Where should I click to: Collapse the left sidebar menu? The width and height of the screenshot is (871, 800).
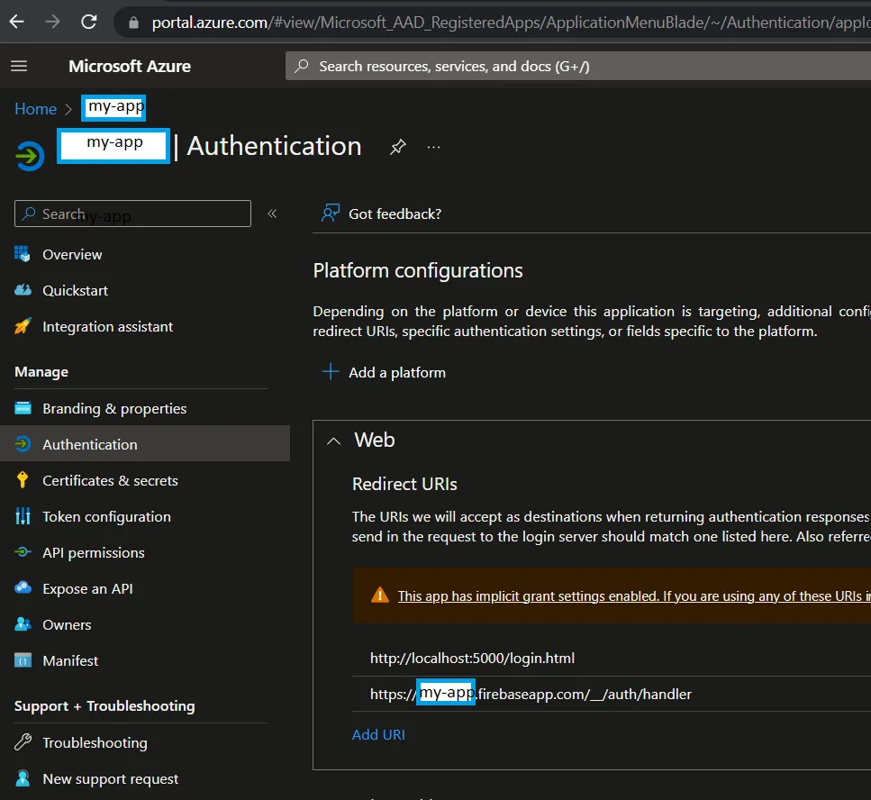point(272,214)
